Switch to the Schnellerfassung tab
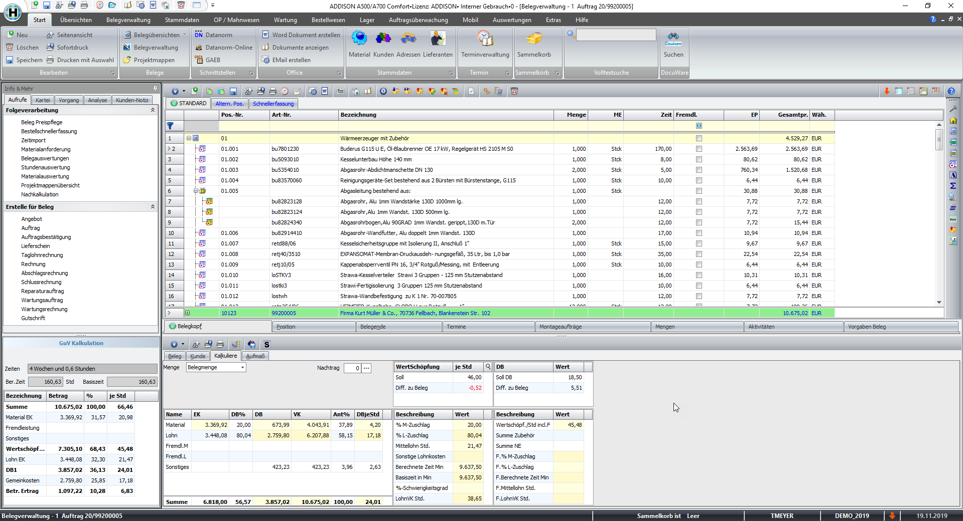 pos(273,104)
